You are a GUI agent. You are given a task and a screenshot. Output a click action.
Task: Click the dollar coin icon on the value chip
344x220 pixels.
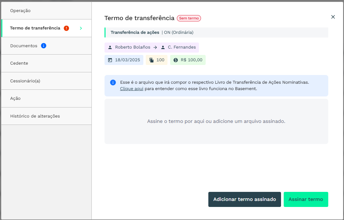(176, 60)
